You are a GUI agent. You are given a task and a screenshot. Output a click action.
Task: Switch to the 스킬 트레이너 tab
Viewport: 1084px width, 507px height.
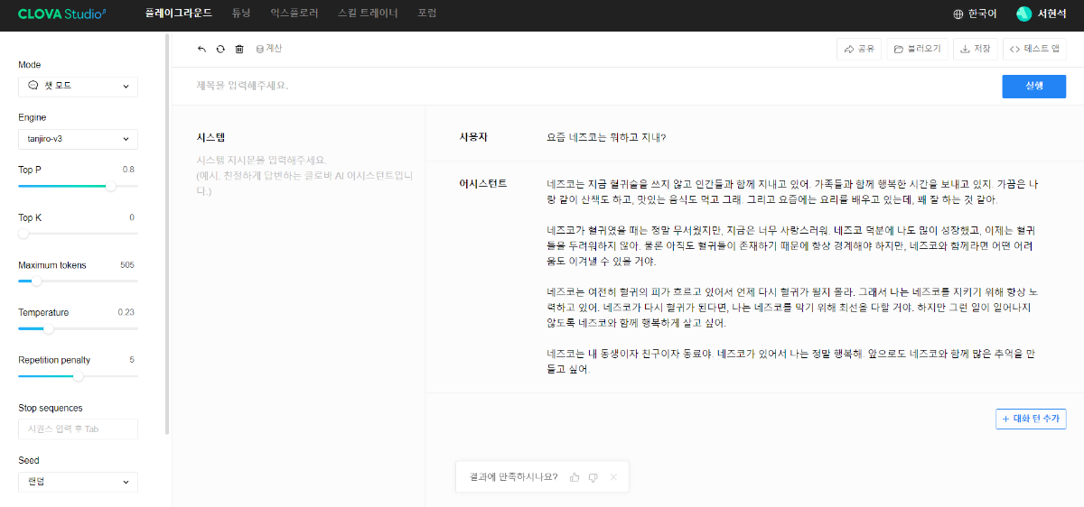(x=368, y=14)
